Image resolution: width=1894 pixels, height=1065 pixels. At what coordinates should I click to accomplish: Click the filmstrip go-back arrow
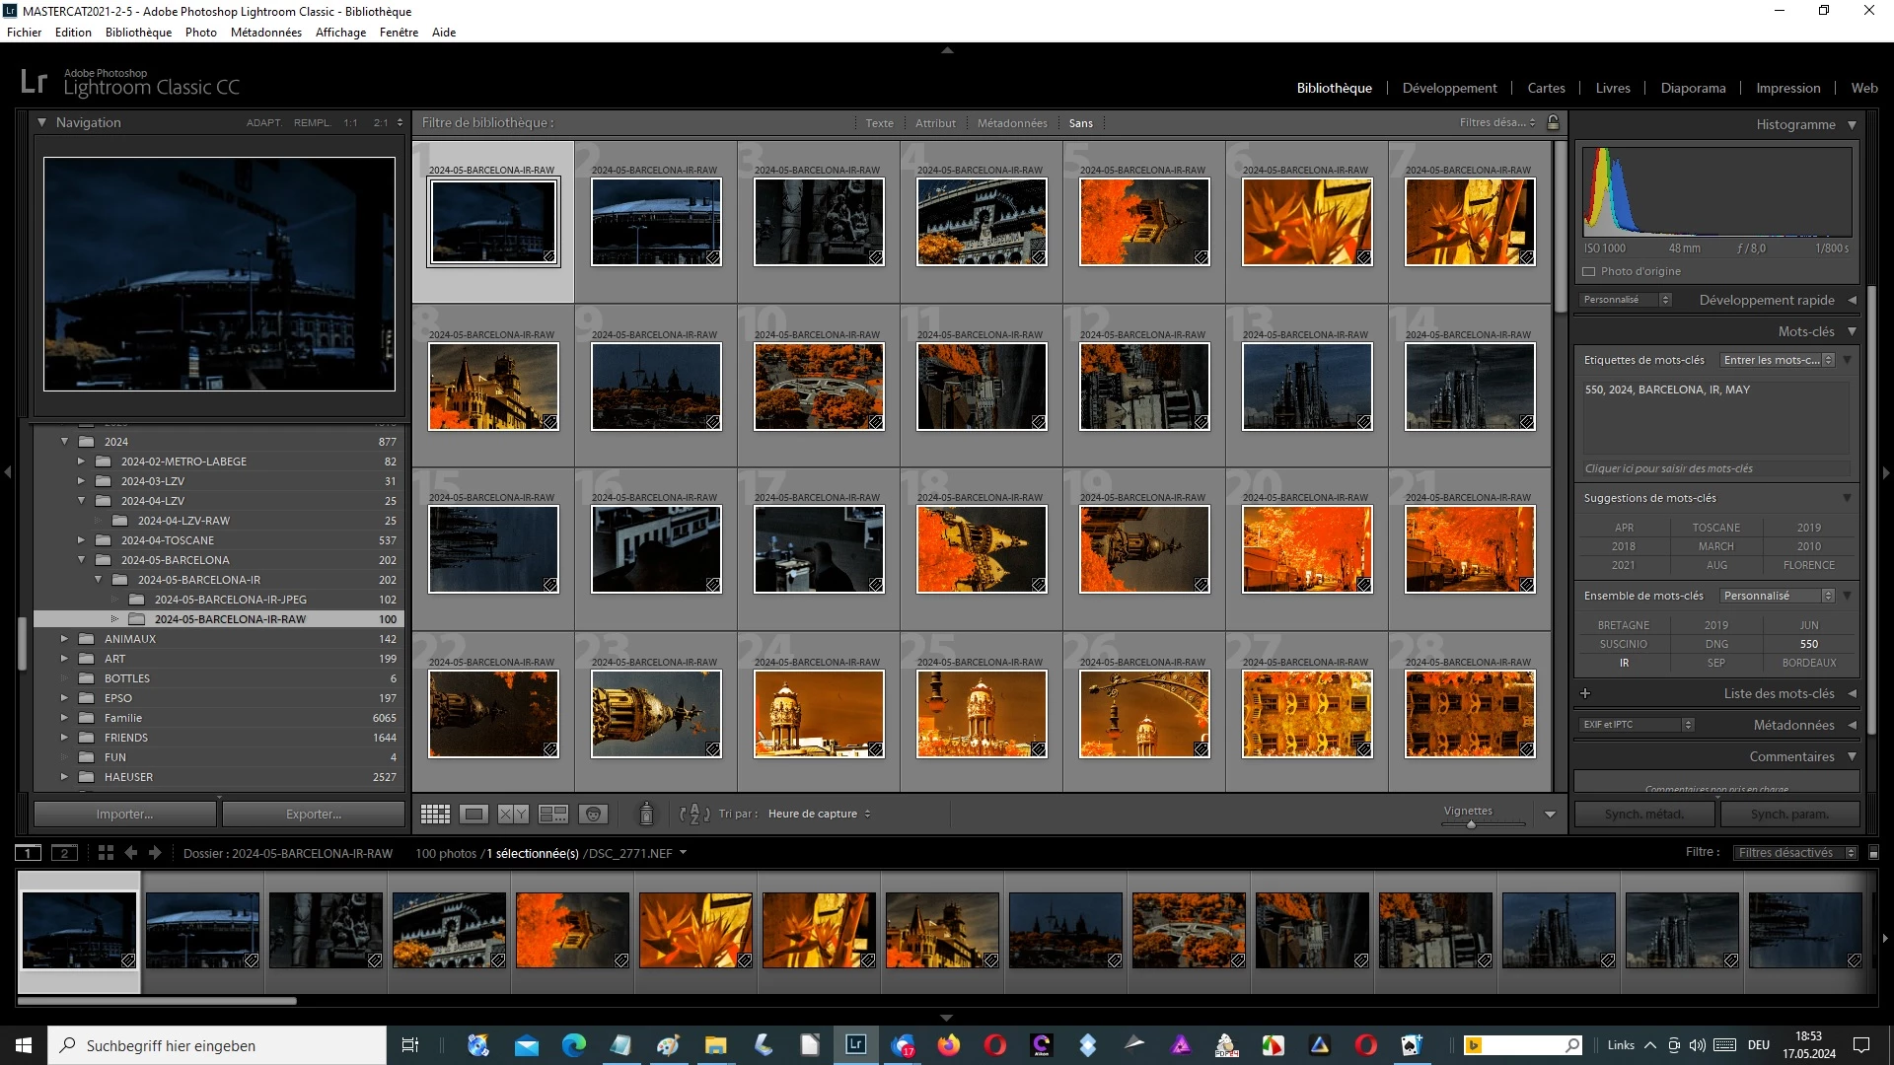(130, 853)
